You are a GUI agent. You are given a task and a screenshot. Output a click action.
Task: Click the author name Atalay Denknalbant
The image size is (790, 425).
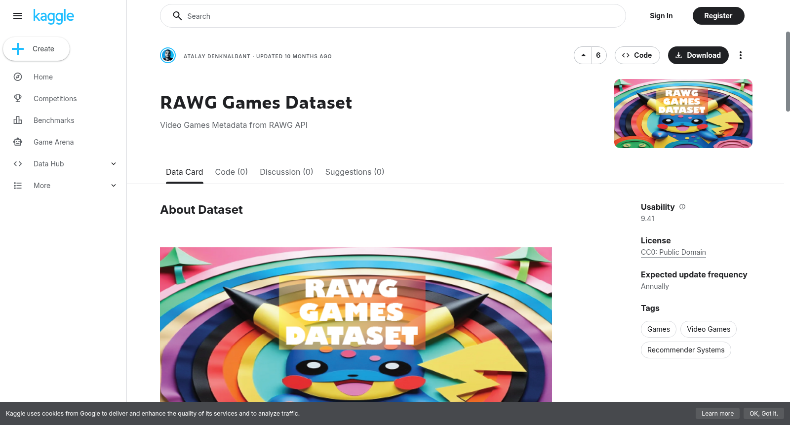click(217, 56)
